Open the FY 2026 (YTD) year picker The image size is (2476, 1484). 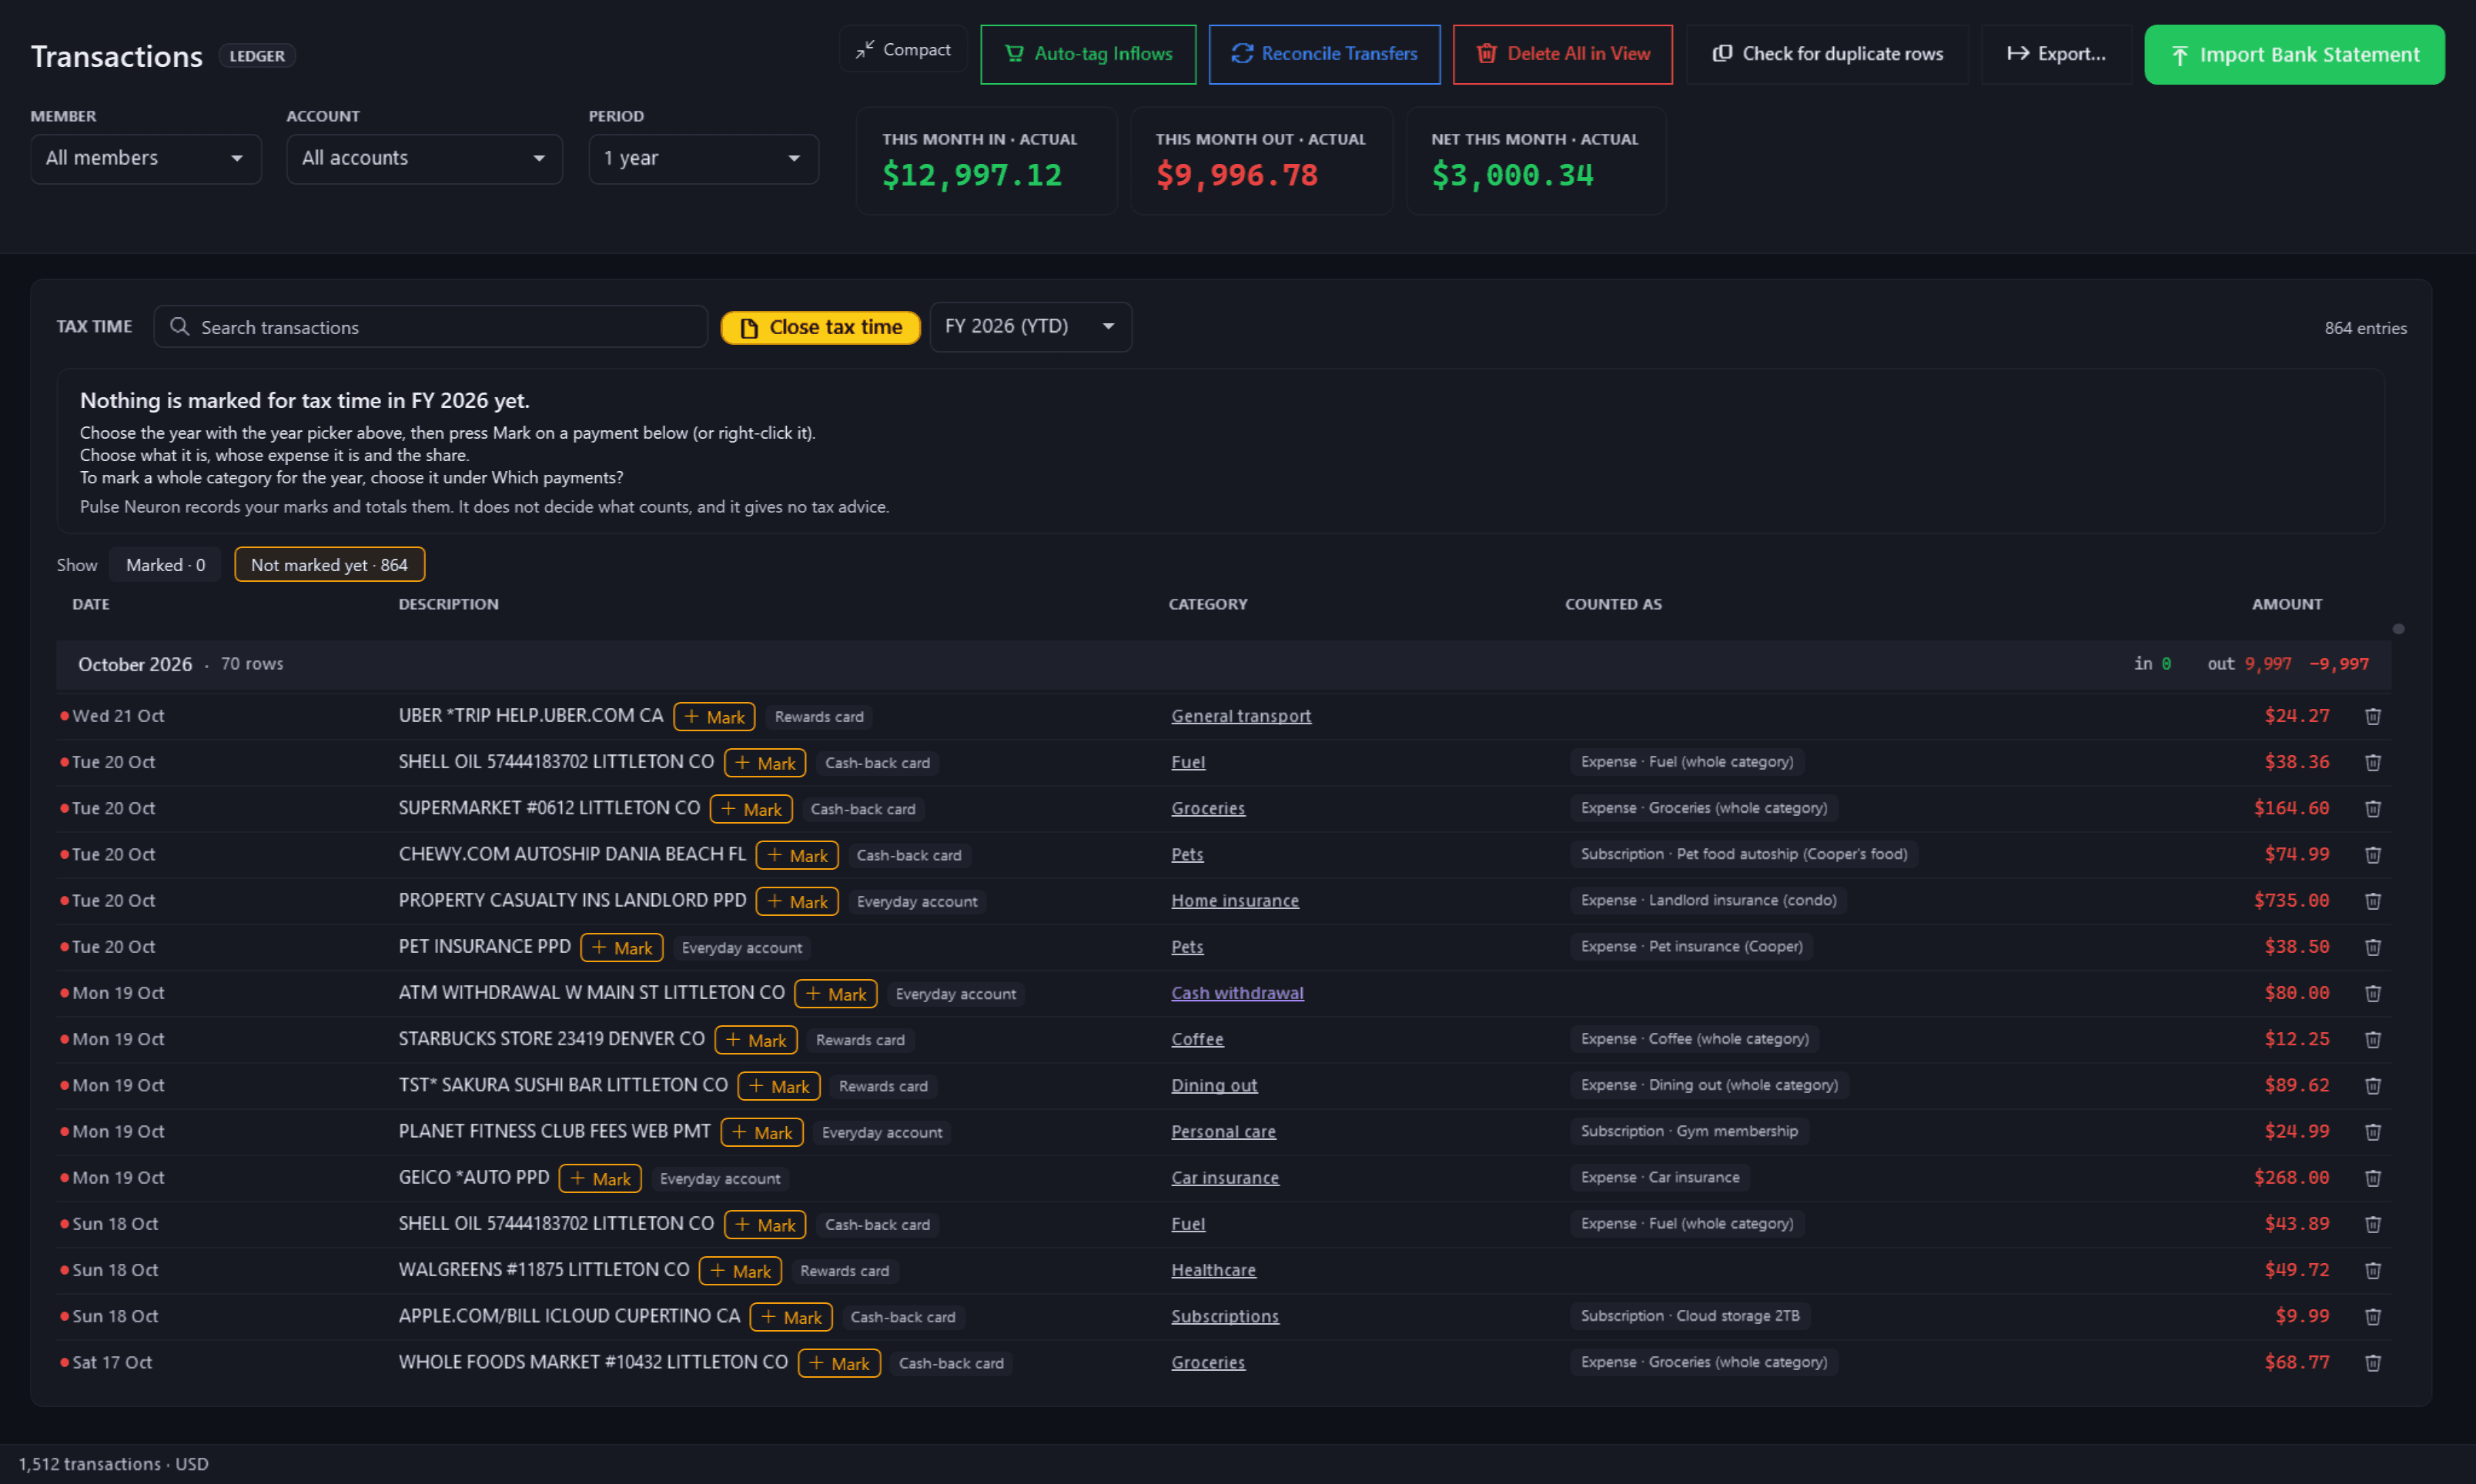(x=1030, y=327)
